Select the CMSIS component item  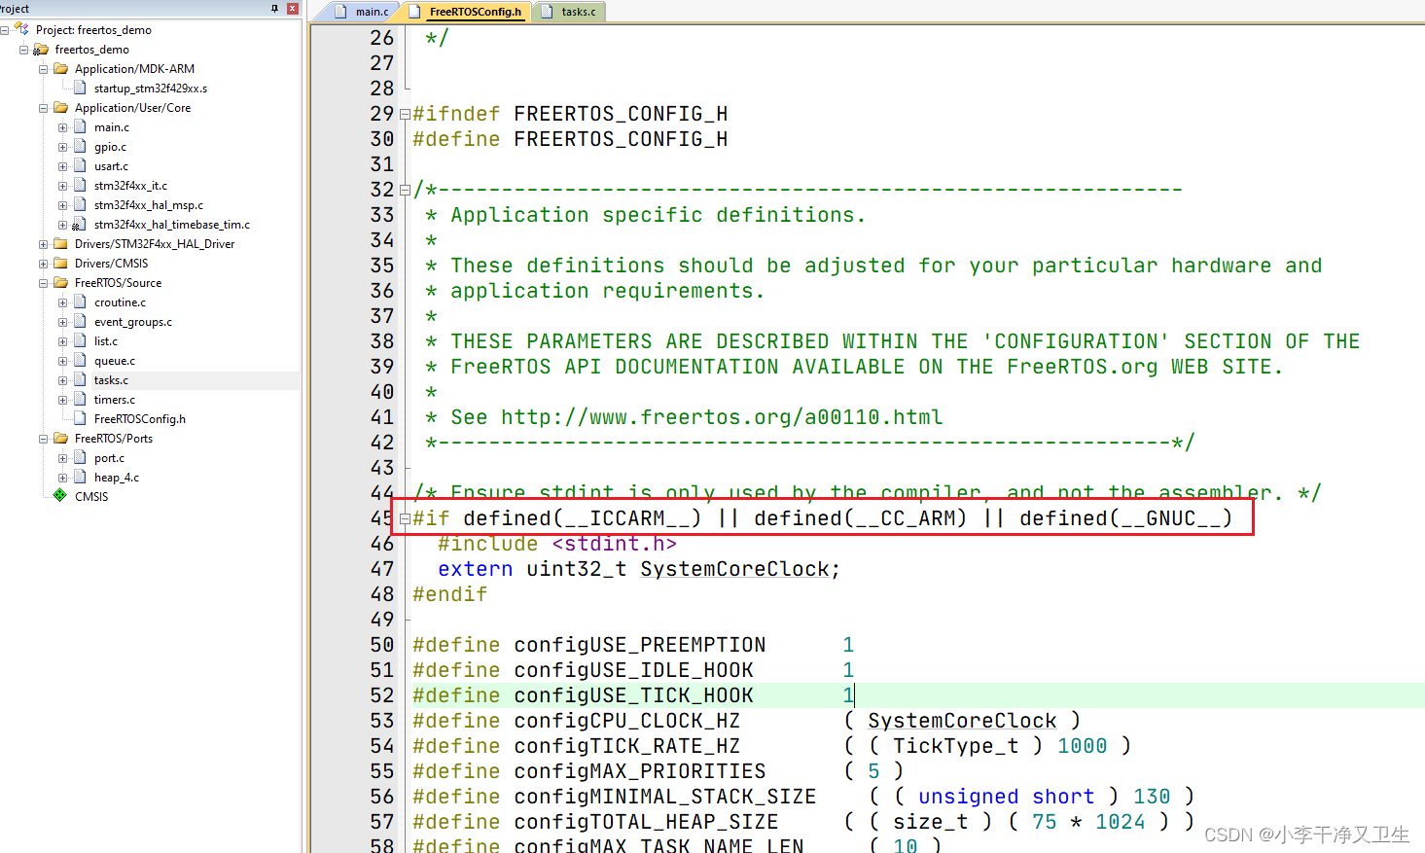tap(90, 497)
